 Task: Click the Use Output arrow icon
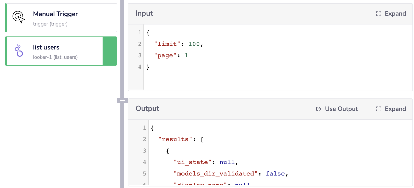tap(318, 109)
